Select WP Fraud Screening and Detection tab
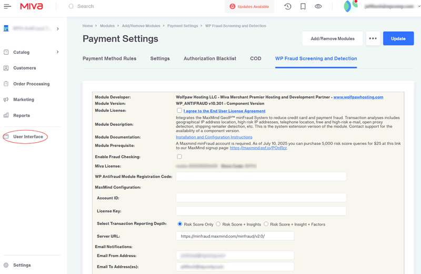421x274 pixels. click(x=316, y=58)
